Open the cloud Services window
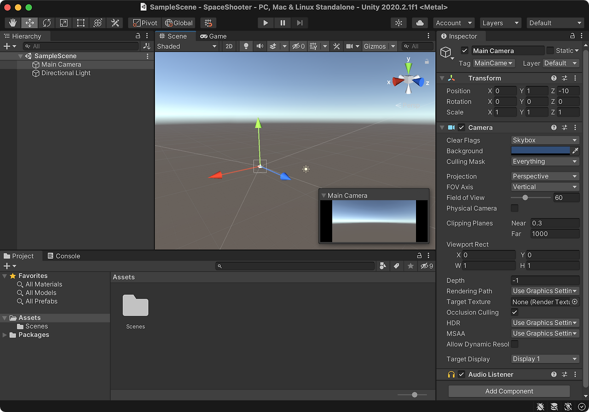 (x=420, y=23)
